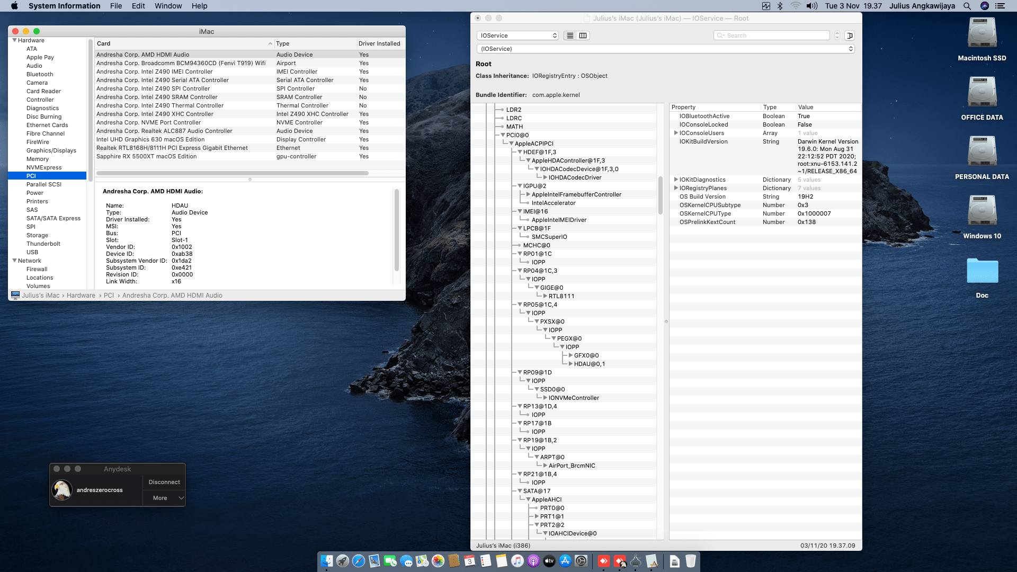Click Hardware in the path bar
Screen dimensions: 1017x572
pyautogui.click(x=81, y=296)
